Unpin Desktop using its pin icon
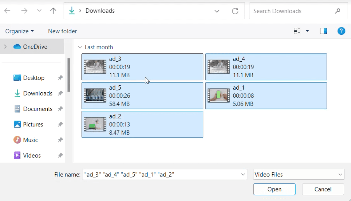 click(60, 78)
